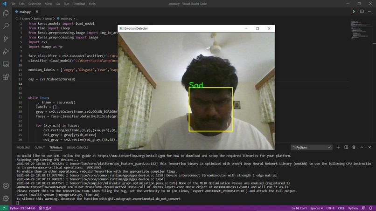Screen dimensions: 376x211
Task: Open the Source Control view
Action: (6, 39)
